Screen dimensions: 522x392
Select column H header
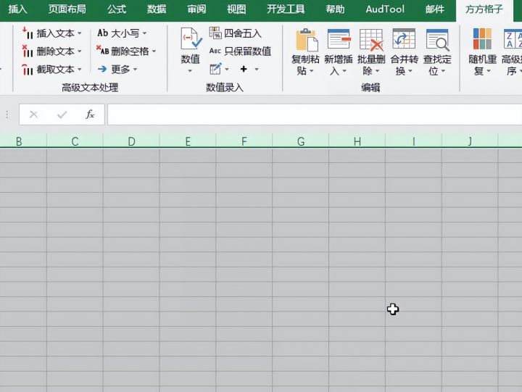[357, 141]
